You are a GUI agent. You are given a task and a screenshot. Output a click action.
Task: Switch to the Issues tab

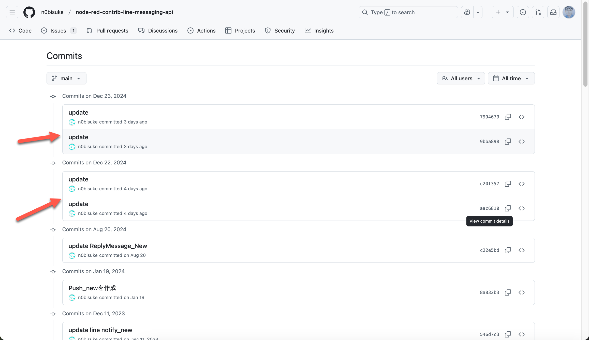point(58,30)
